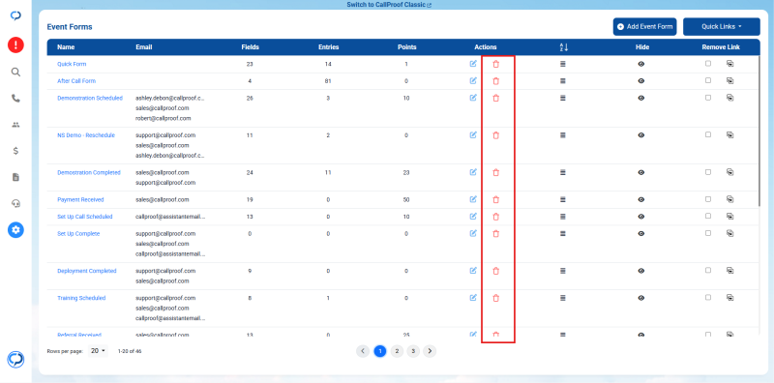Open the chat bubble at sidebar bottom
774x383 pixels.
click(x=15, y=360)
